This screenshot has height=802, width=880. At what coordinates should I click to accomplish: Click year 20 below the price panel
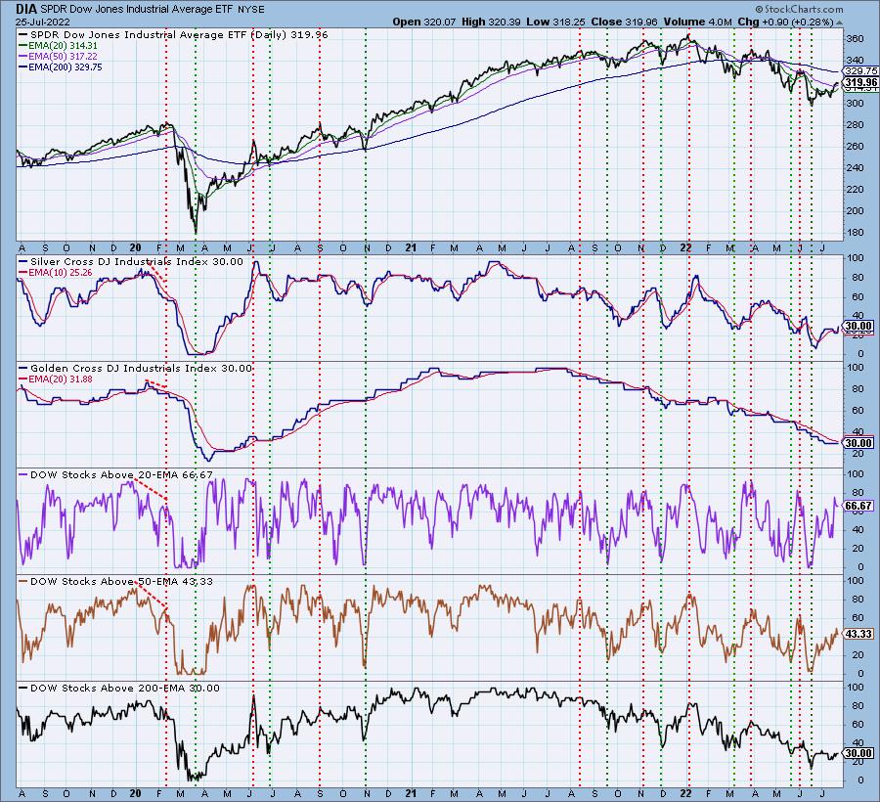point(135,247)
